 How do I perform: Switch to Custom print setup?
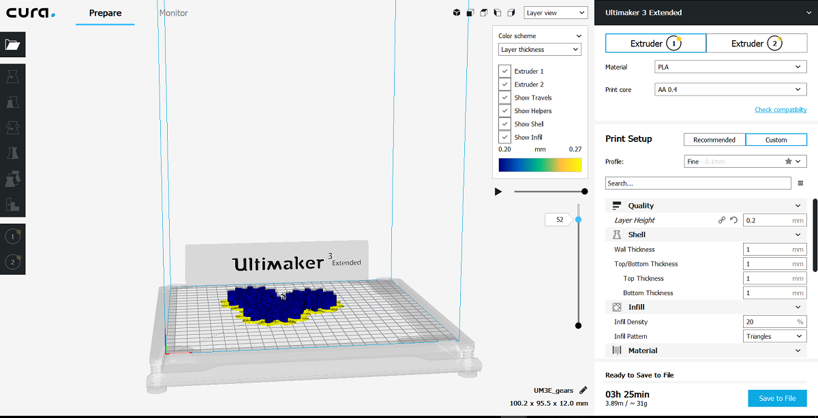tap(776, 140)
